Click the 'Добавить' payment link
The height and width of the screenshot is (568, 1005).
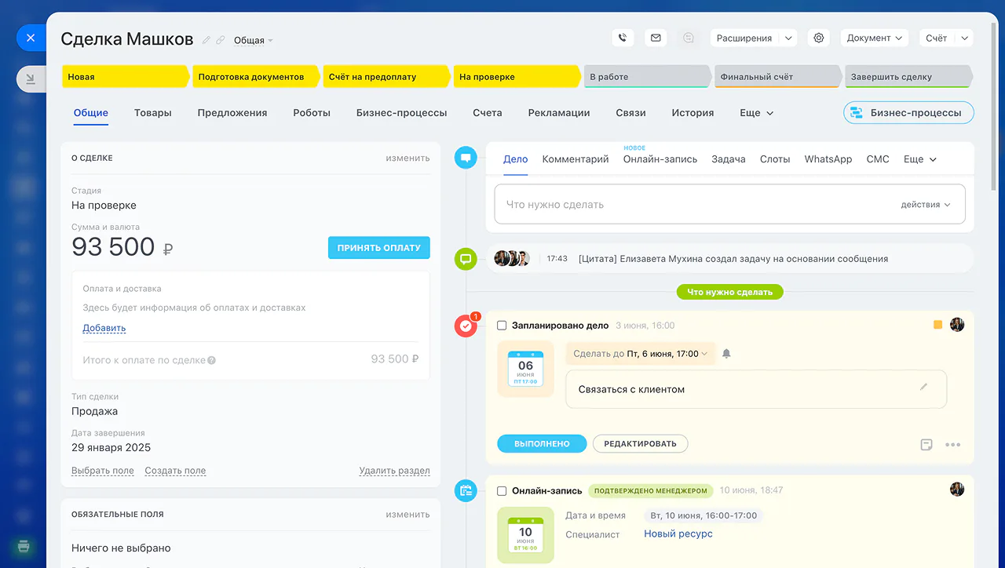pyautogui.click(x=104, y=328)
